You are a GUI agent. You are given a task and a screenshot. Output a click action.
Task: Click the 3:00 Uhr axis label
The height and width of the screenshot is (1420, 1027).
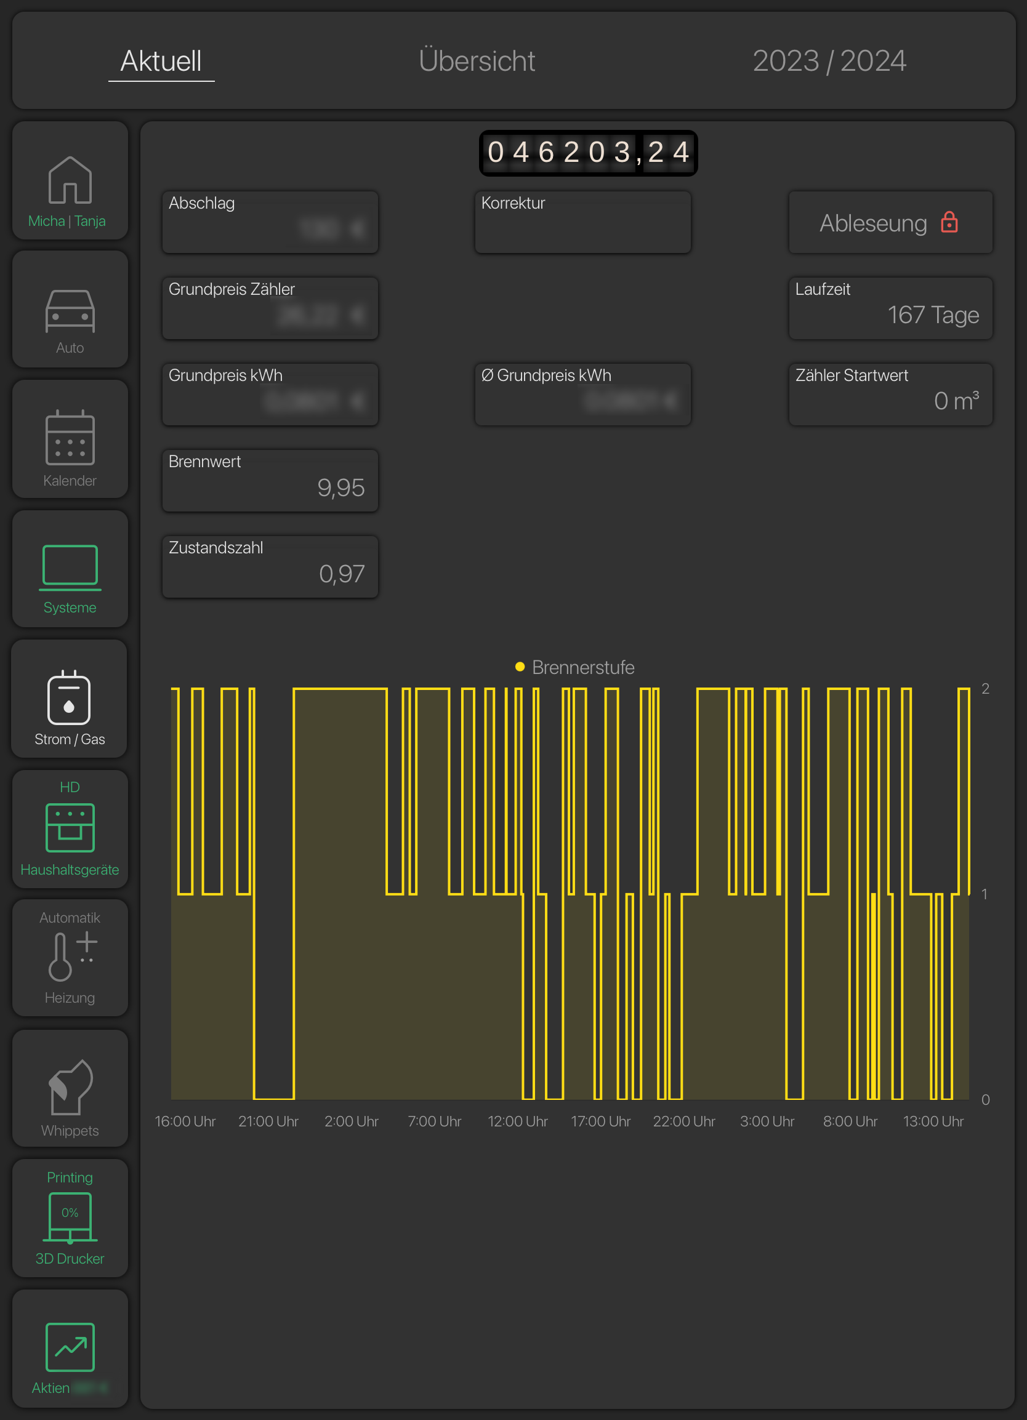coord(767,1121)
